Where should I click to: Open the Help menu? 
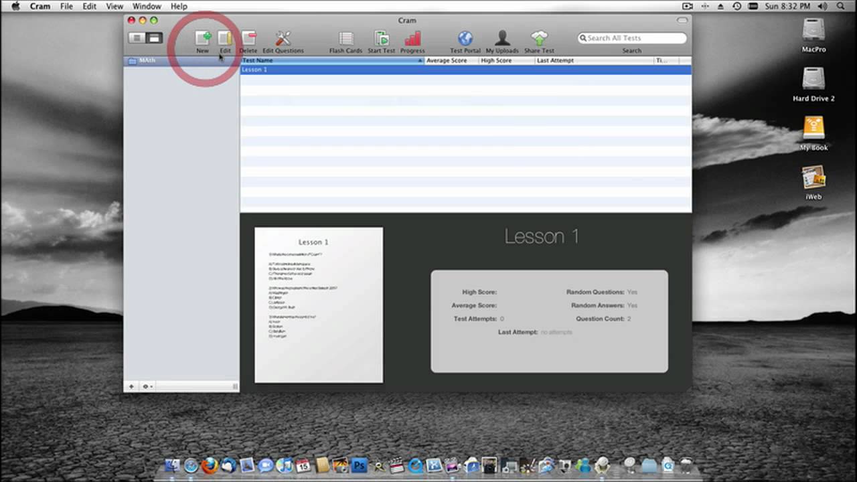point(179,6)
